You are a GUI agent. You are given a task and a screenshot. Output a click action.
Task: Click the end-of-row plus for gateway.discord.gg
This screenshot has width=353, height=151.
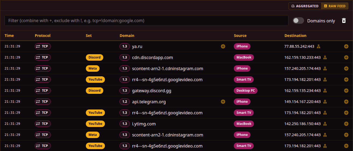click(346, 91)
